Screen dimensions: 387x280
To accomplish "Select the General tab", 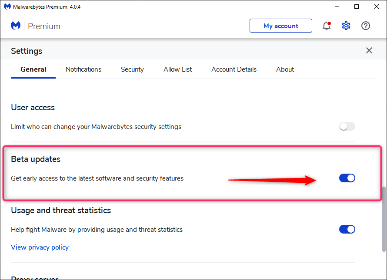I will tap(33, 69).
